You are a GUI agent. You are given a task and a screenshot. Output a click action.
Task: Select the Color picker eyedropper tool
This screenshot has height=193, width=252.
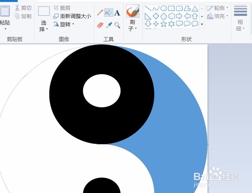click(109, 25)
